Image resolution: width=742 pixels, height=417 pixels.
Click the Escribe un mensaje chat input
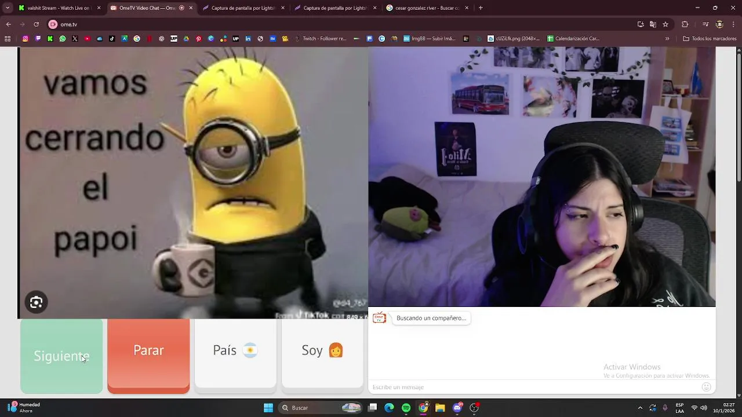[x=533, y=387]
